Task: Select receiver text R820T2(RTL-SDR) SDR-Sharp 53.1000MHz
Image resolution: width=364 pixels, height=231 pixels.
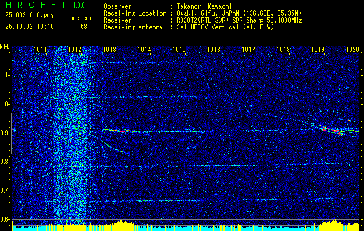Action: [x=239, y=20]
